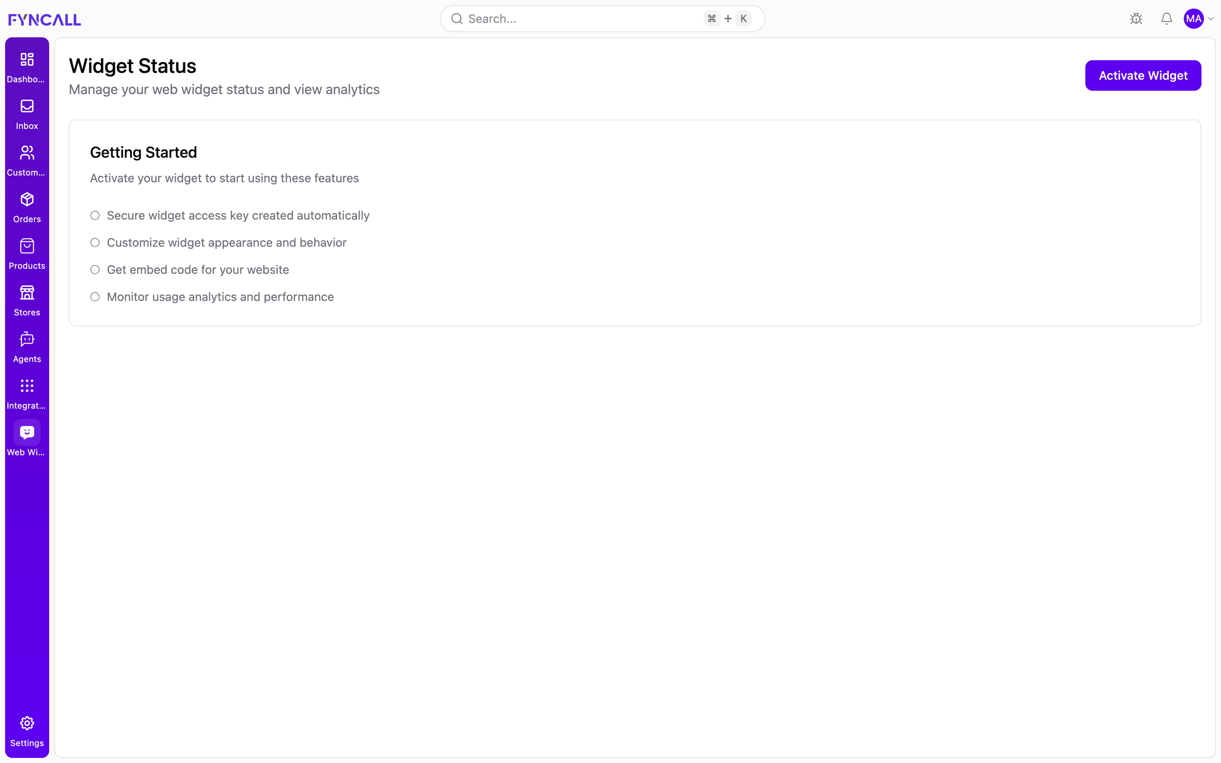Viewport: 1221px width, 763px height.
Task: Select the Get embed code circle
Action: [95, 270]
